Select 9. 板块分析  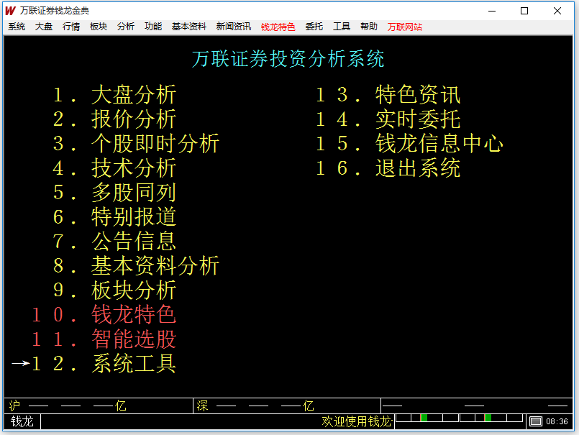[114, 290]
